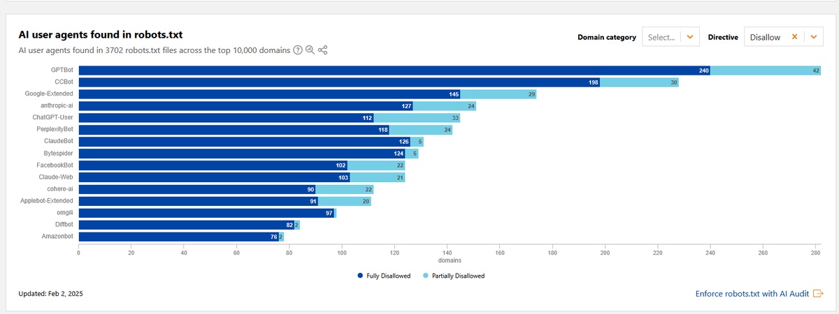The width and height of the screenshot is (839, 314).
Task: Click cohere-ai dark blue bar 90
Action: click(196, 189)
